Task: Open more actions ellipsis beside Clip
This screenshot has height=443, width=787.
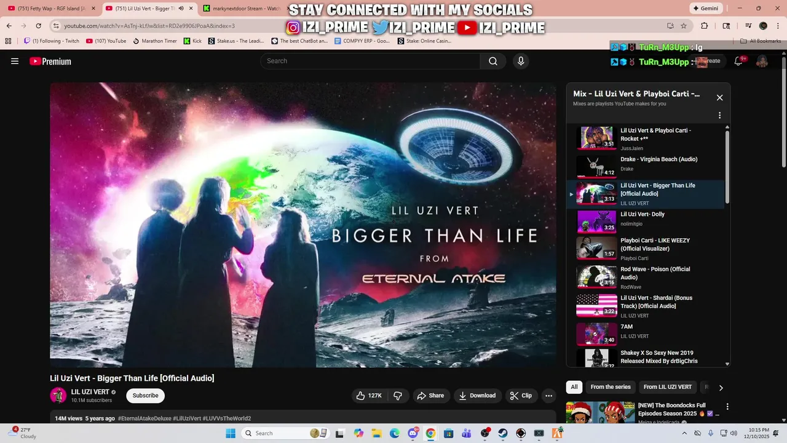Action: click(549, 396)
